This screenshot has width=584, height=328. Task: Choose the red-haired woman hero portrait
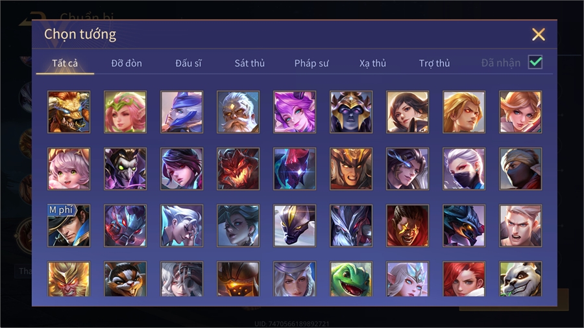point(464,279)
